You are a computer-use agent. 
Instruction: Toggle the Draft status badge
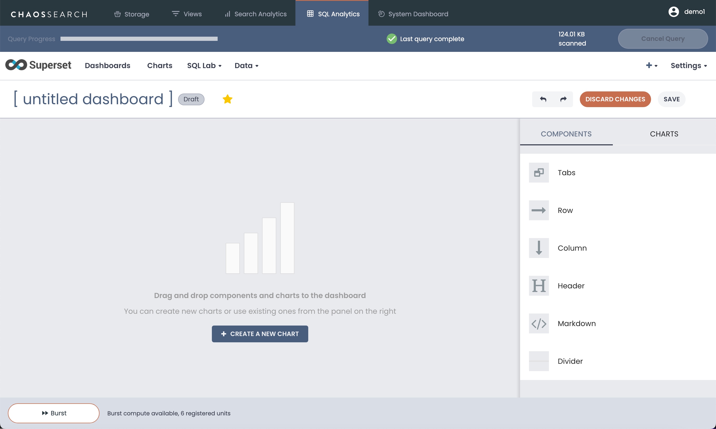191,99
